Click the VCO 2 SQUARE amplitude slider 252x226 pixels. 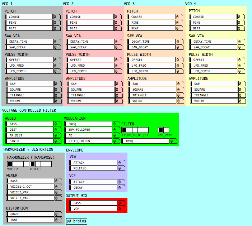tap(91, 90)
